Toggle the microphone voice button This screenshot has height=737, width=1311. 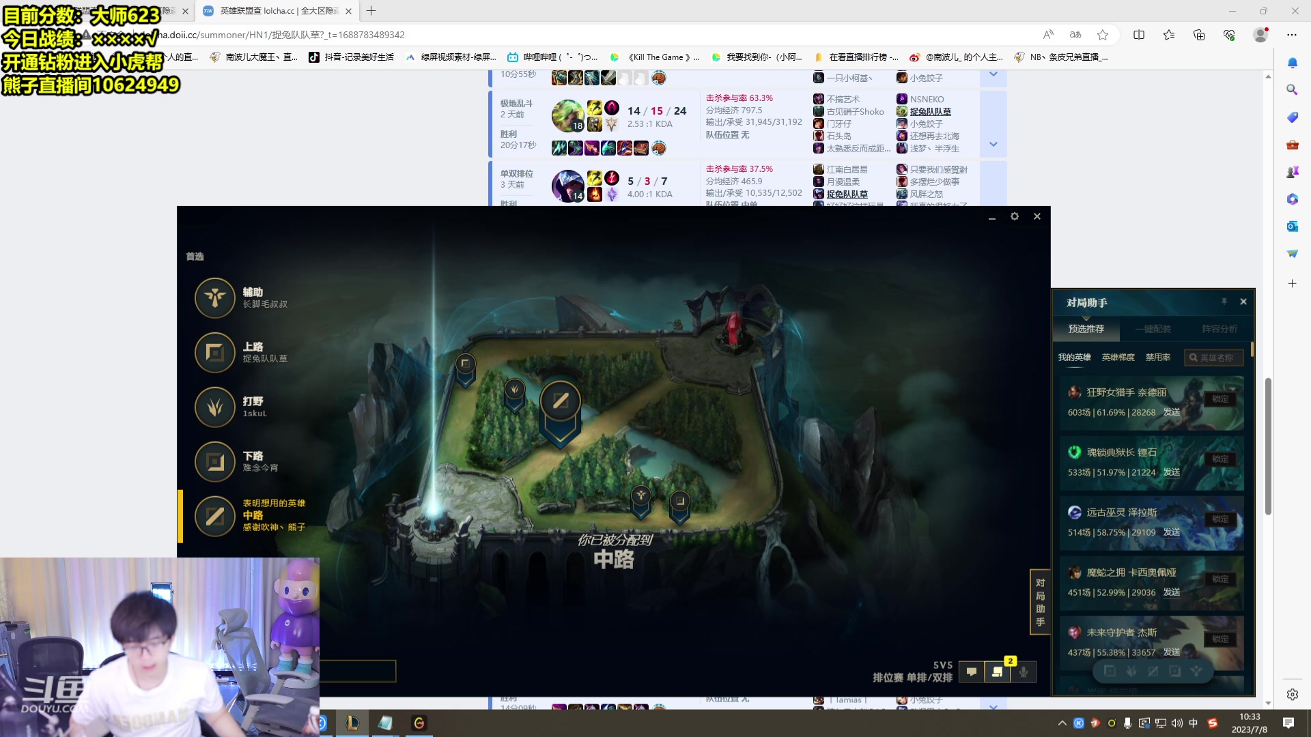point(1024,672)
